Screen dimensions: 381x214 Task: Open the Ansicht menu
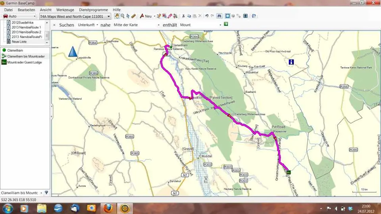tap(46, 10)
